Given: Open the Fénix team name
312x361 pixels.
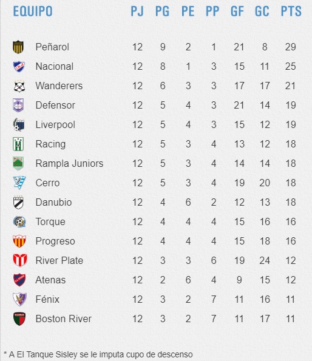Looking at the screenshot, I should tap(47, 299).
